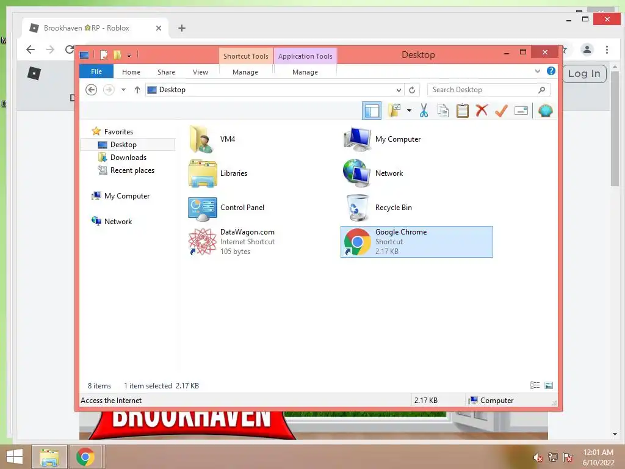Click Chrome's back arrow
Viewport: 625px width, 469px height.
[31, 49]
